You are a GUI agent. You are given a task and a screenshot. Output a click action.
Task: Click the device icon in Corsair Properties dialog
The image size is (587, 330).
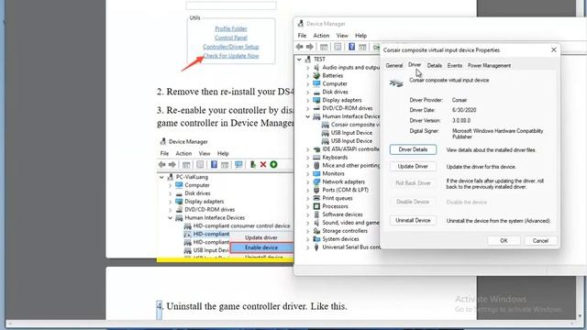(396, 82)
